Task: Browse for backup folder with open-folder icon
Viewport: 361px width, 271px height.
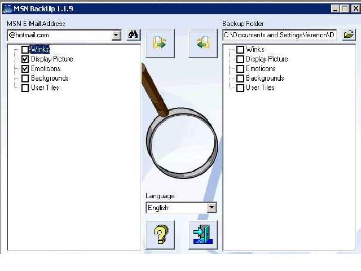Action: [349, 35]
